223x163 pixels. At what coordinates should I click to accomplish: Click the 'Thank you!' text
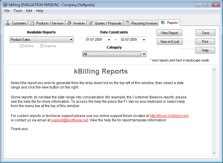(x=19, y=129)
